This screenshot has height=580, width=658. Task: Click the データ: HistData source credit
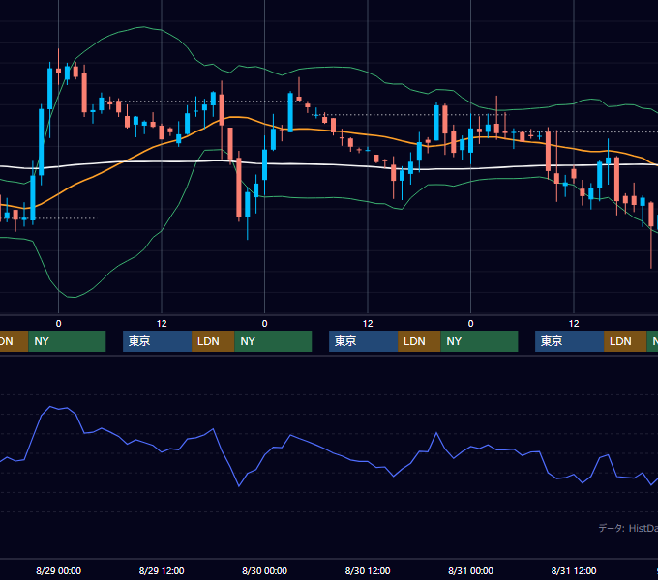point(628,528)
